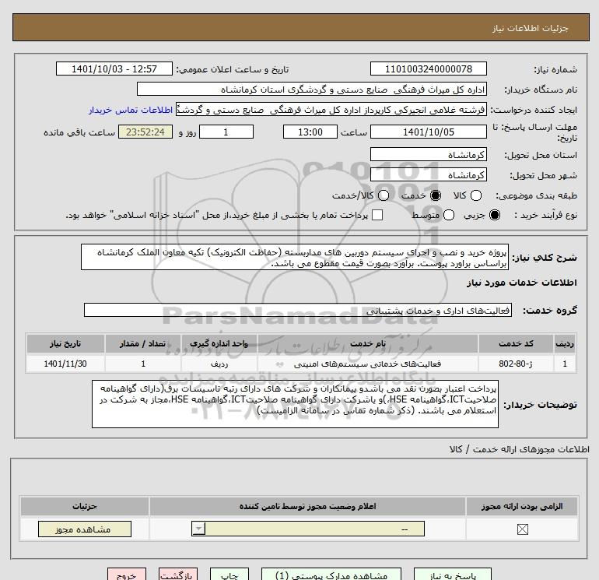
Task: Click the پاسخ به نیاز button
Action: 453,575
